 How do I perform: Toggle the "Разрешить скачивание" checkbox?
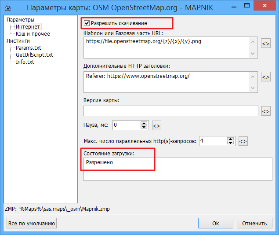87,23
